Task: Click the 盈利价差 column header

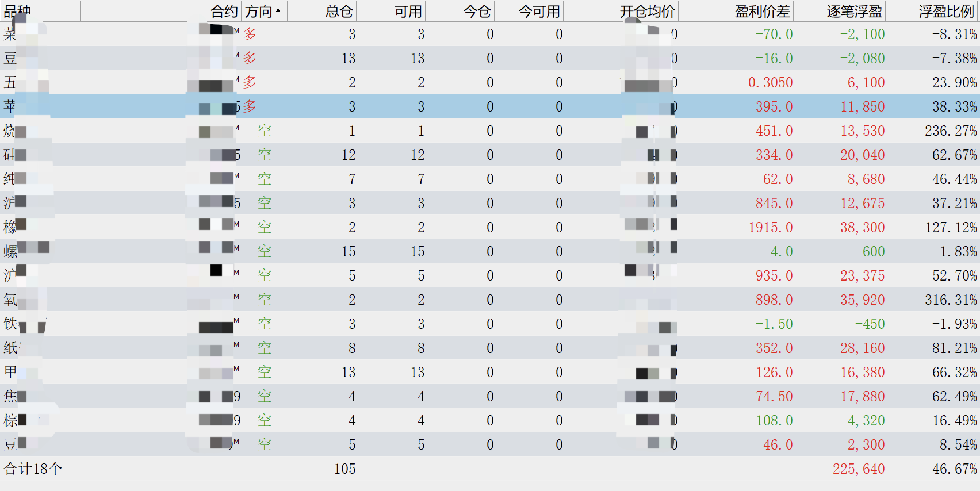Action: tap(762, 11)
